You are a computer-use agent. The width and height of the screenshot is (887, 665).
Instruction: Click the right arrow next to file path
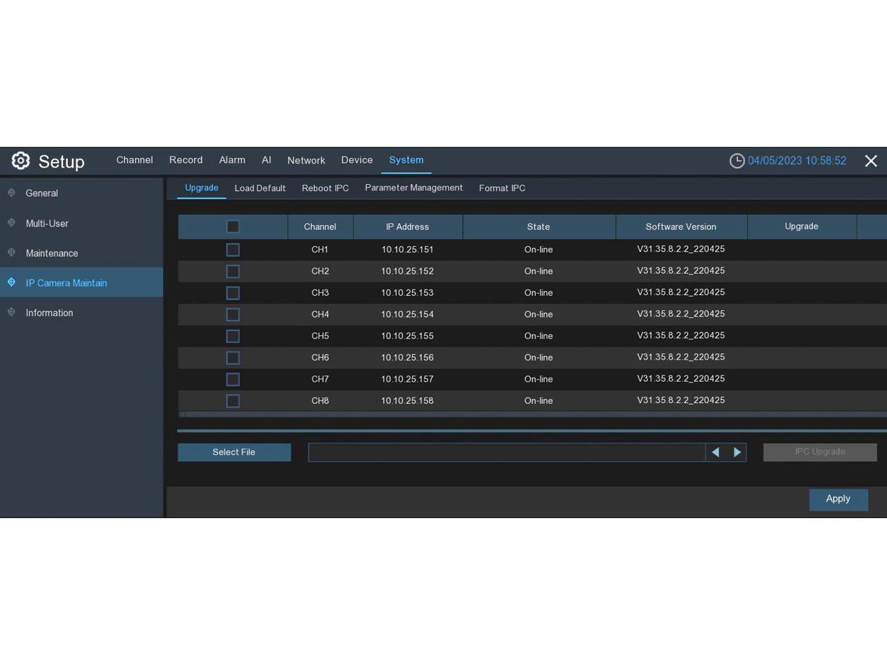(737, 452)
